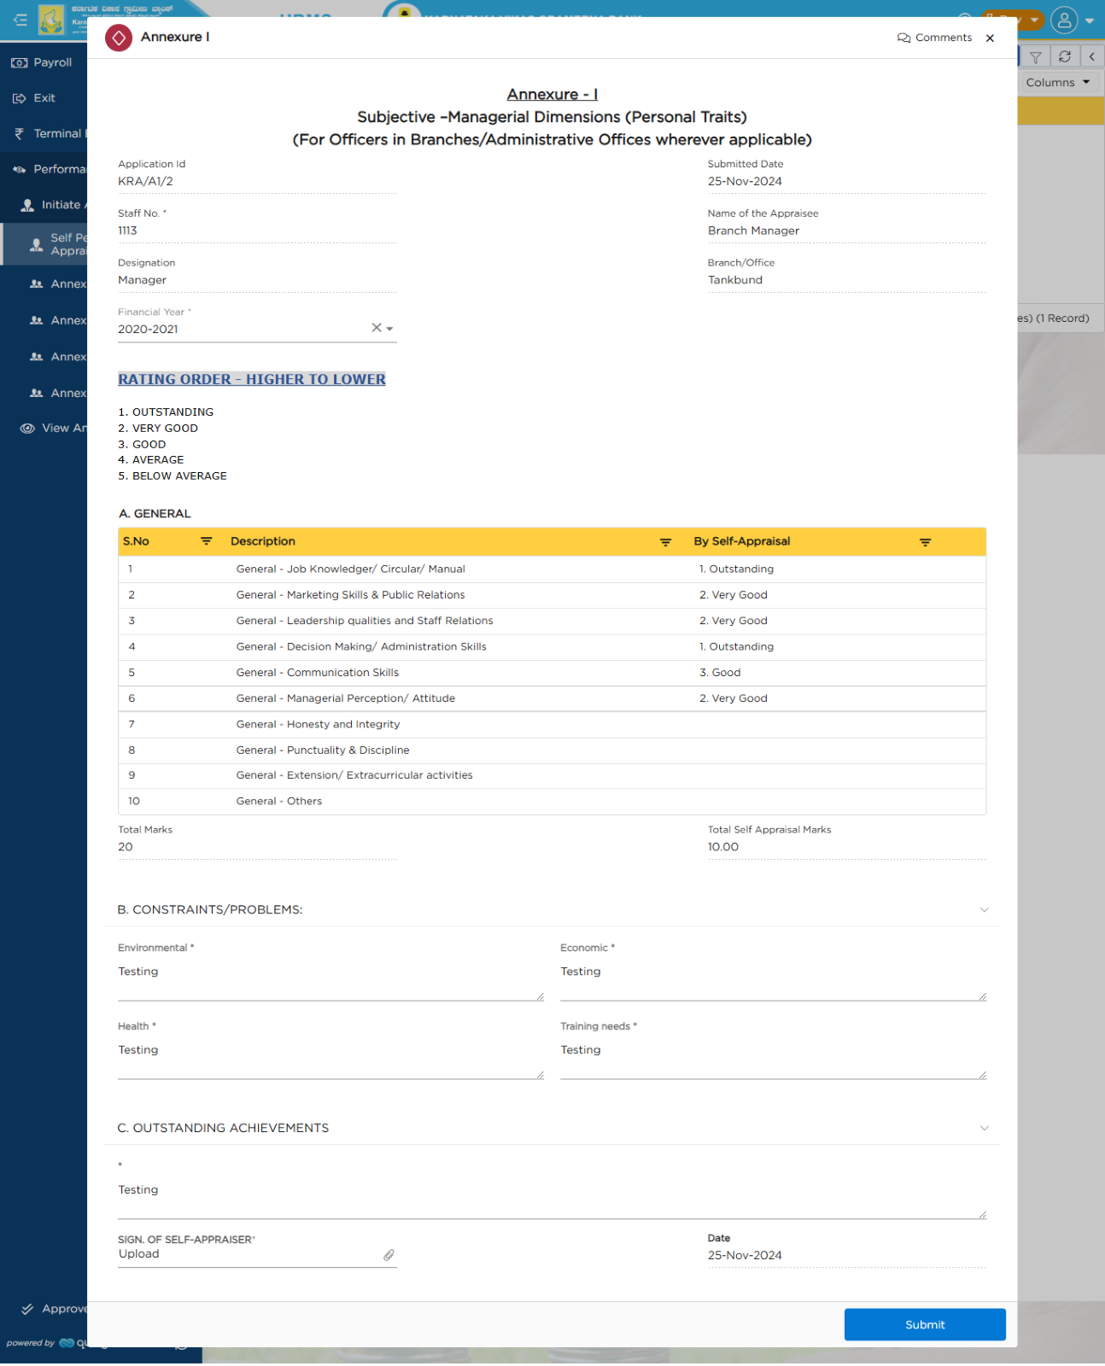Click the View sidebar item with eye icon

coord(44,429)
